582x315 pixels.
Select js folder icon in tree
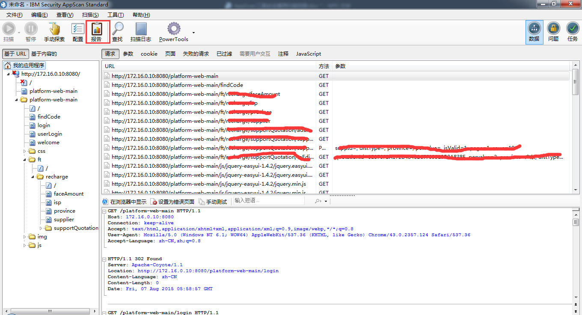(32, 245)
